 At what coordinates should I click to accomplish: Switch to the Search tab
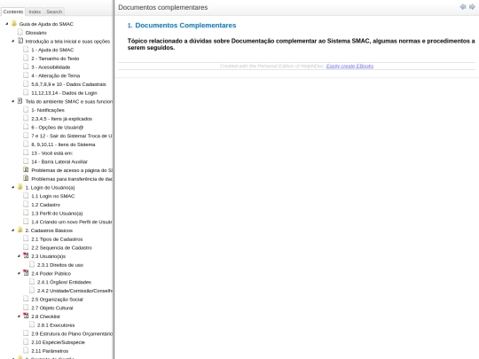54,12
